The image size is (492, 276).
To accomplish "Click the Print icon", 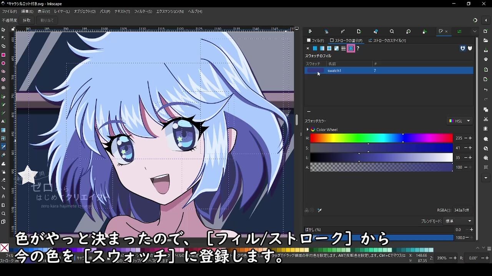I will [486, 59].
